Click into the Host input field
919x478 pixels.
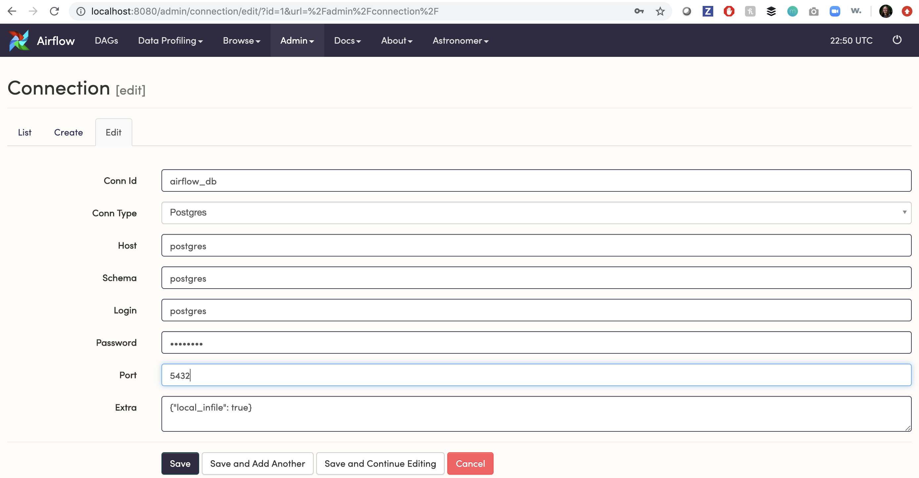[536, 246]
